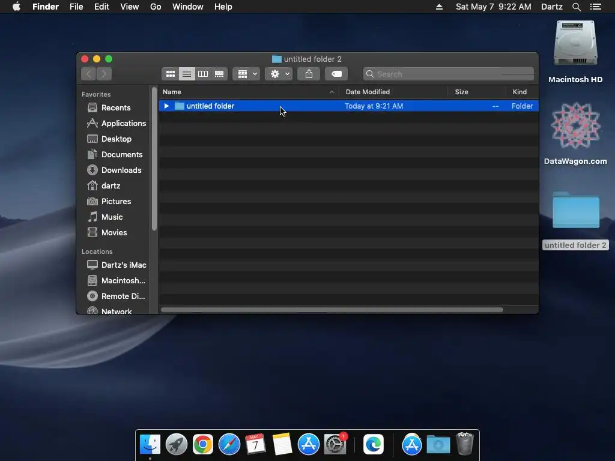
Task: Switch Finder to icon view
Action: click(x=170, y=74)
